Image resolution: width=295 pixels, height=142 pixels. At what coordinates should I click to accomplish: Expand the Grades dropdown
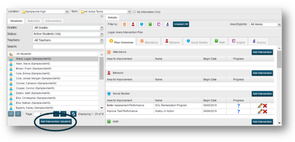click(x=68, y=28)
